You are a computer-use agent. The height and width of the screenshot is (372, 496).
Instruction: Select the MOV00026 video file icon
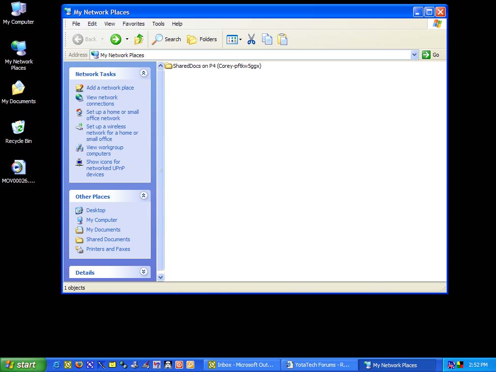click(x=18, y=172)
